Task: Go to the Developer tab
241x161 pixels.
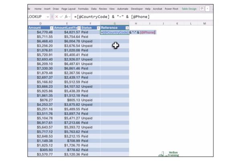Action: pos(137,8)
